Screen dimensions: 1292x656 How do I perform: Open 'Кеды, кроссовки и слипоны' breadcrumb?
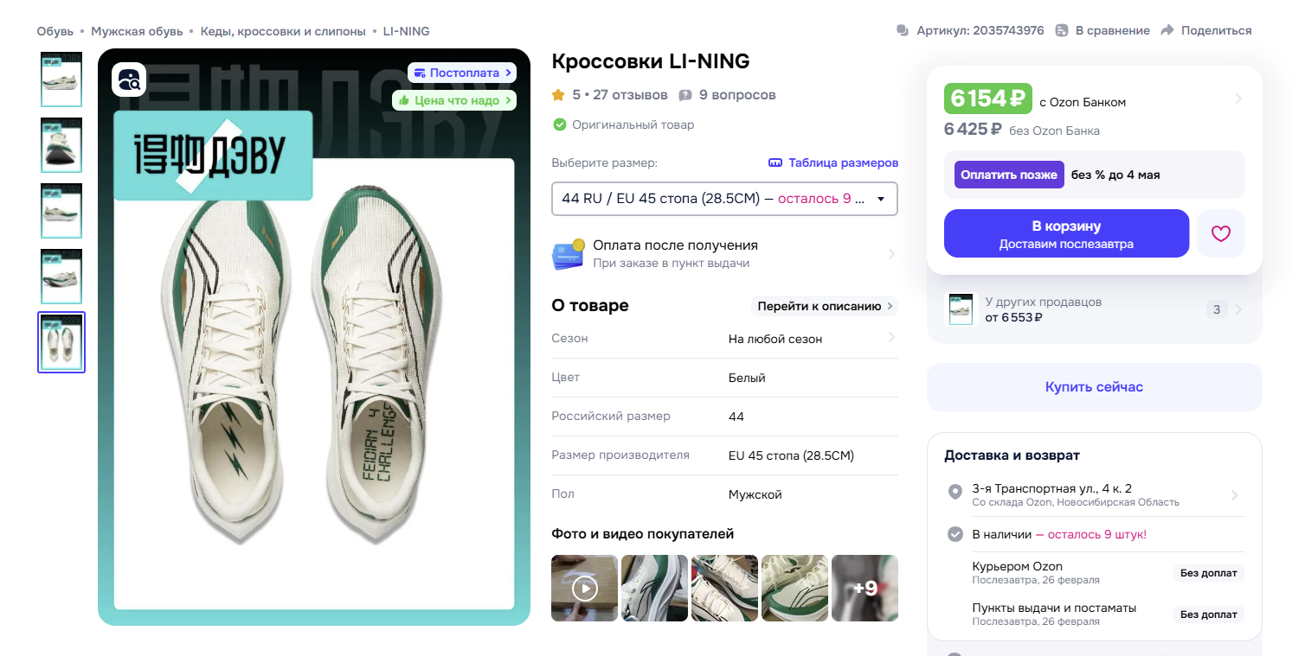[283, 31]
